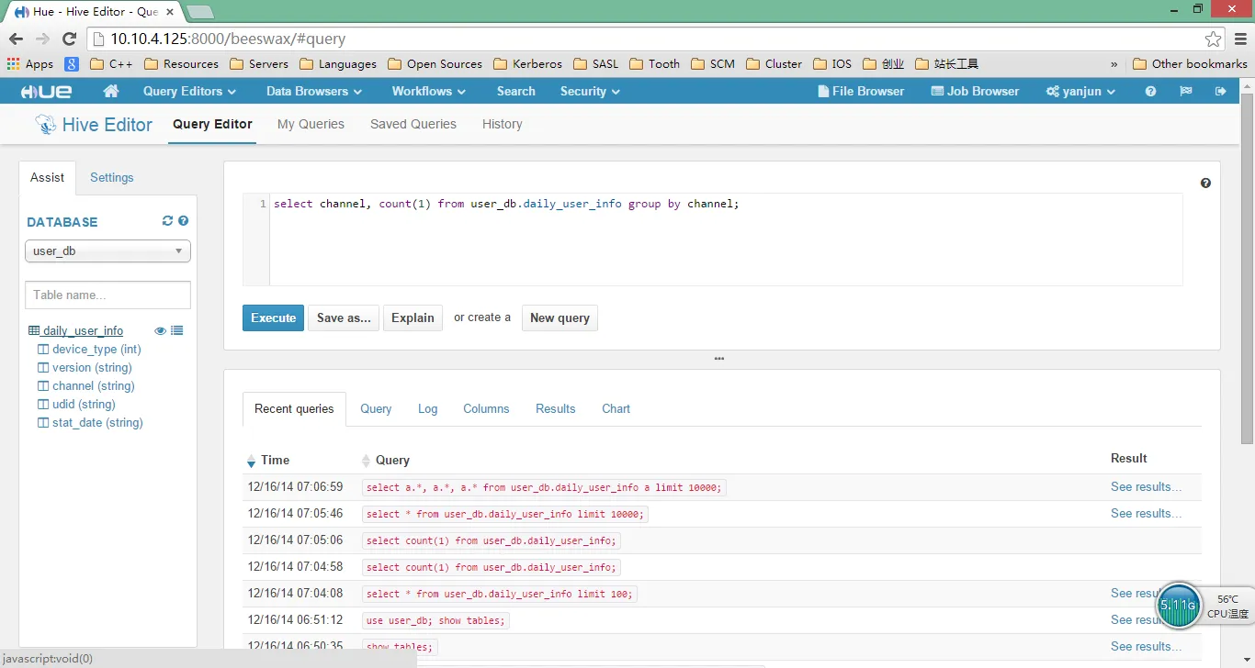Click the Hive Editor bee logo
This screenshot has width=1255, height=668.
pyautogui.click(x=45, y=124)
